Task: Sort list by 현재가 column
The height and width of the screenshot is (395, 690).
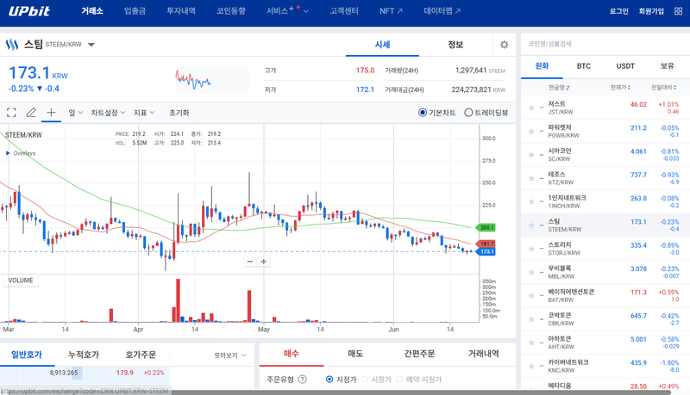Action: point(620,87)
